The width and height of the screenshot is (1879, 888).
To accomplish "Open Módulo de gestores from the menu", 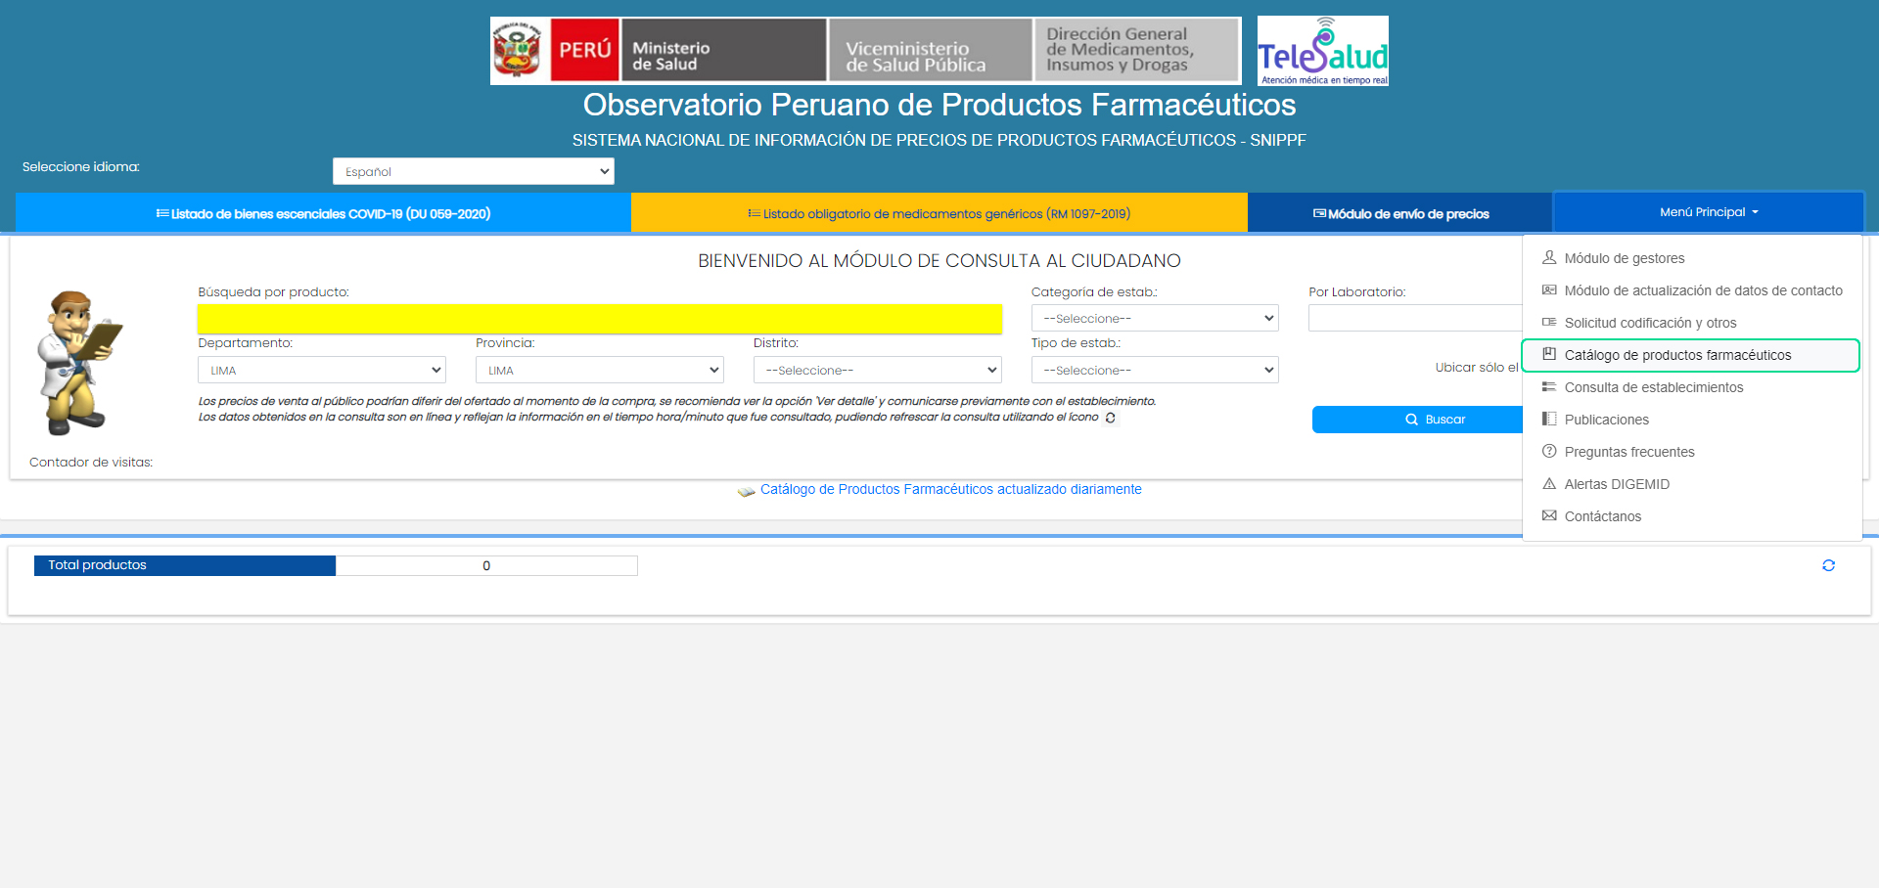I will click(x=1624, y=258).
